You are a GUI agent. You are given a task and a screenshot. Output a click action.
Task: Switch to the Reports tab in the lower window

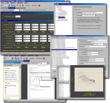pos(26,61)
